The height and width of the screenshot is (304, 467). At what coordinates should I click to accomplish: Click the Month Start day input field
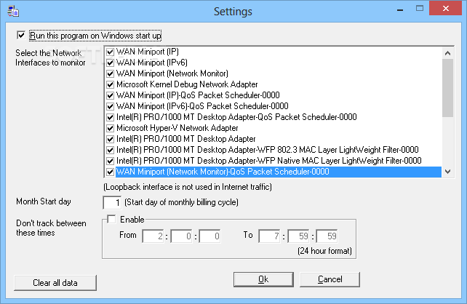[x=112, y=202]
